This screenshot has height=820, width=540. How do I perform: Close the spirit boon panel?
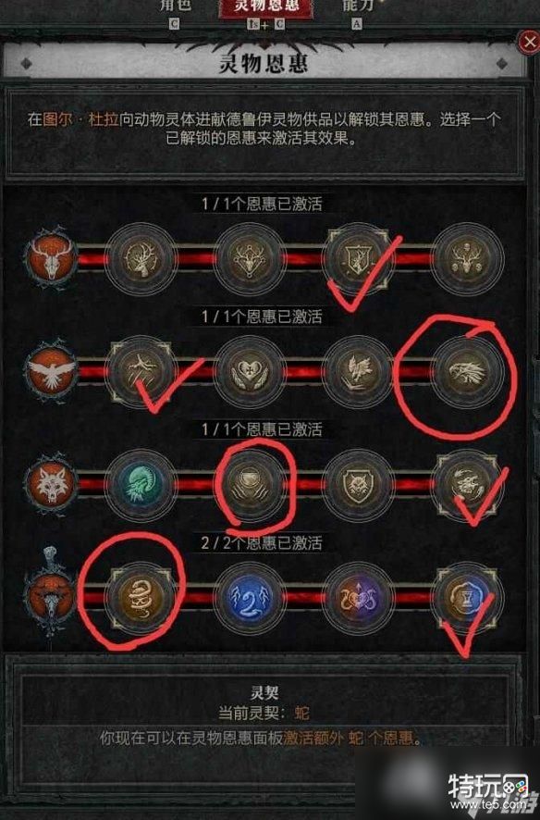tap(529, 42)
